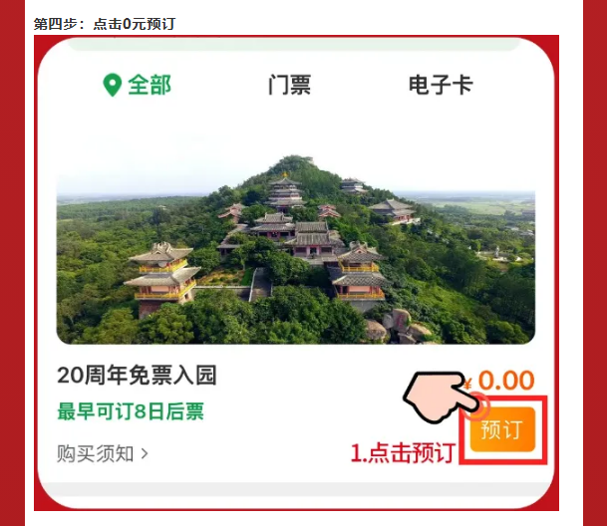
Task: Expand the chevron arrow beside 购买须知
Action: (x=145, y=453)
